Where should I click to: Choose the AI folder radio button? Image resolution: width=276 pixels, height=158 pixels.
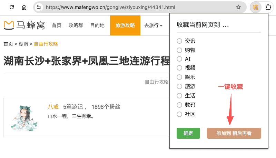click(179, 59)
